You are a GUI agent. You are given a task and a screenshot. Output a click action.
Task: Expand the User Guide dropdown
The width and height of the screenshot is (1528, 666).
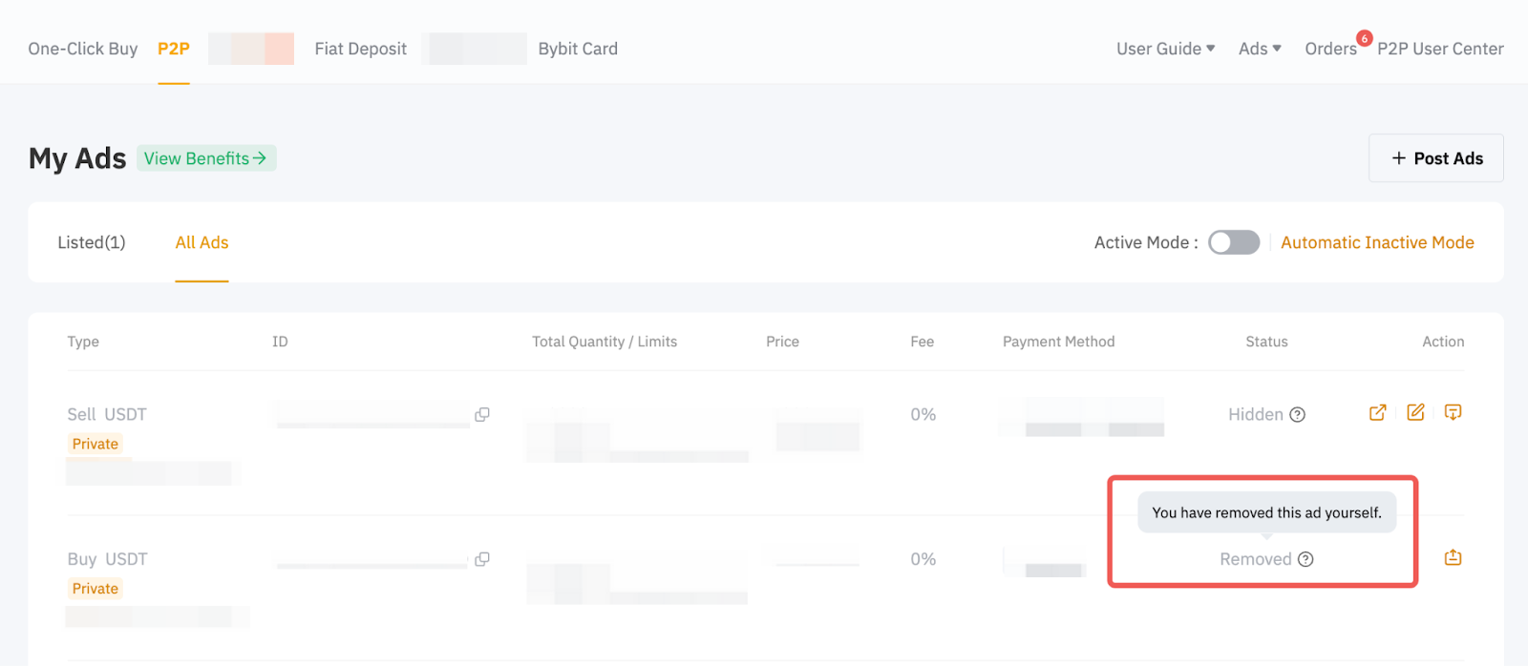[x=1165, y=49]
